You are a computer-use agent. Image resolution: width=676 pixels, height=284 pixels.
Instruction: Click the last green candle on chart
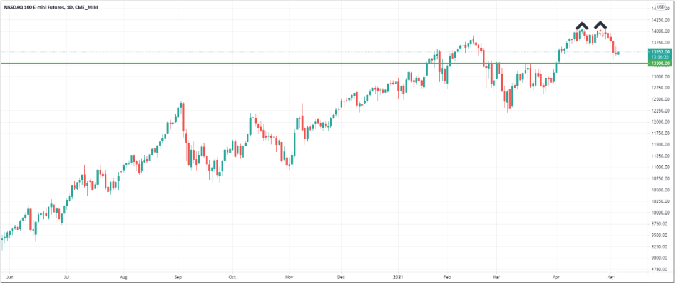619,53
